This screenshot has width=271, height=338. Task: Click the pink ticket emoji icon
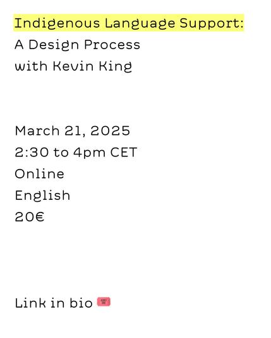(104, 301)
